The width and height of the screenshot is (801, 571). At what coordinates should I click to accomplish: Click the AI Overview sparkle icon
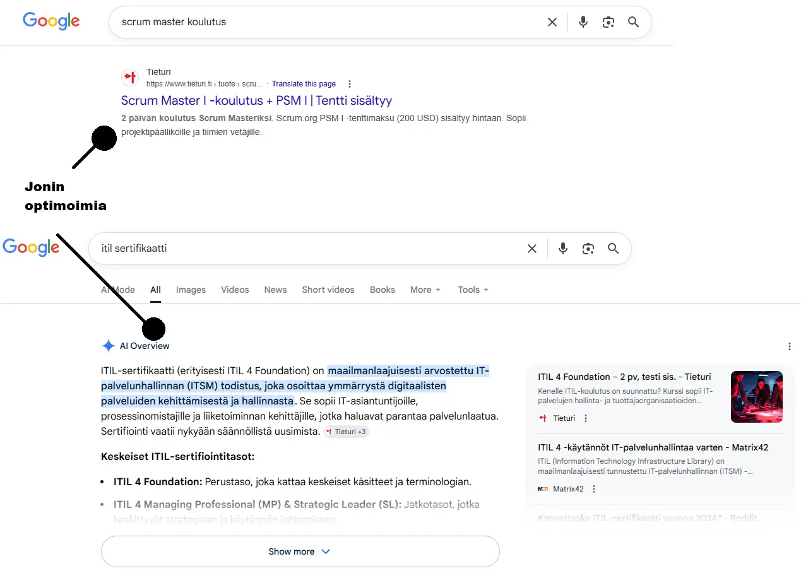tap(107, 345)
